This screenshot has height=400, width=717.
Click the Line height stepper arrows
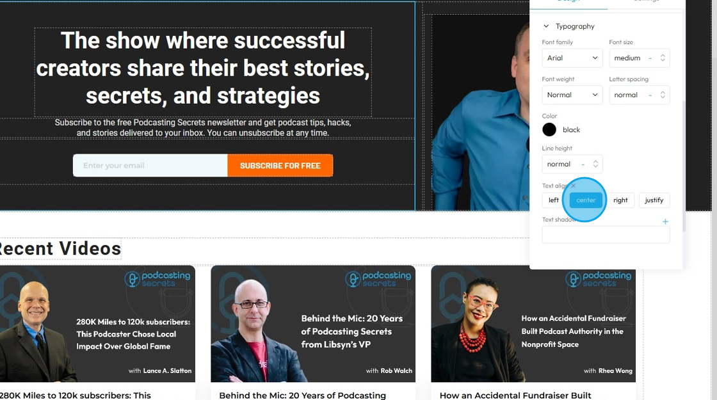tap(595, 164)
